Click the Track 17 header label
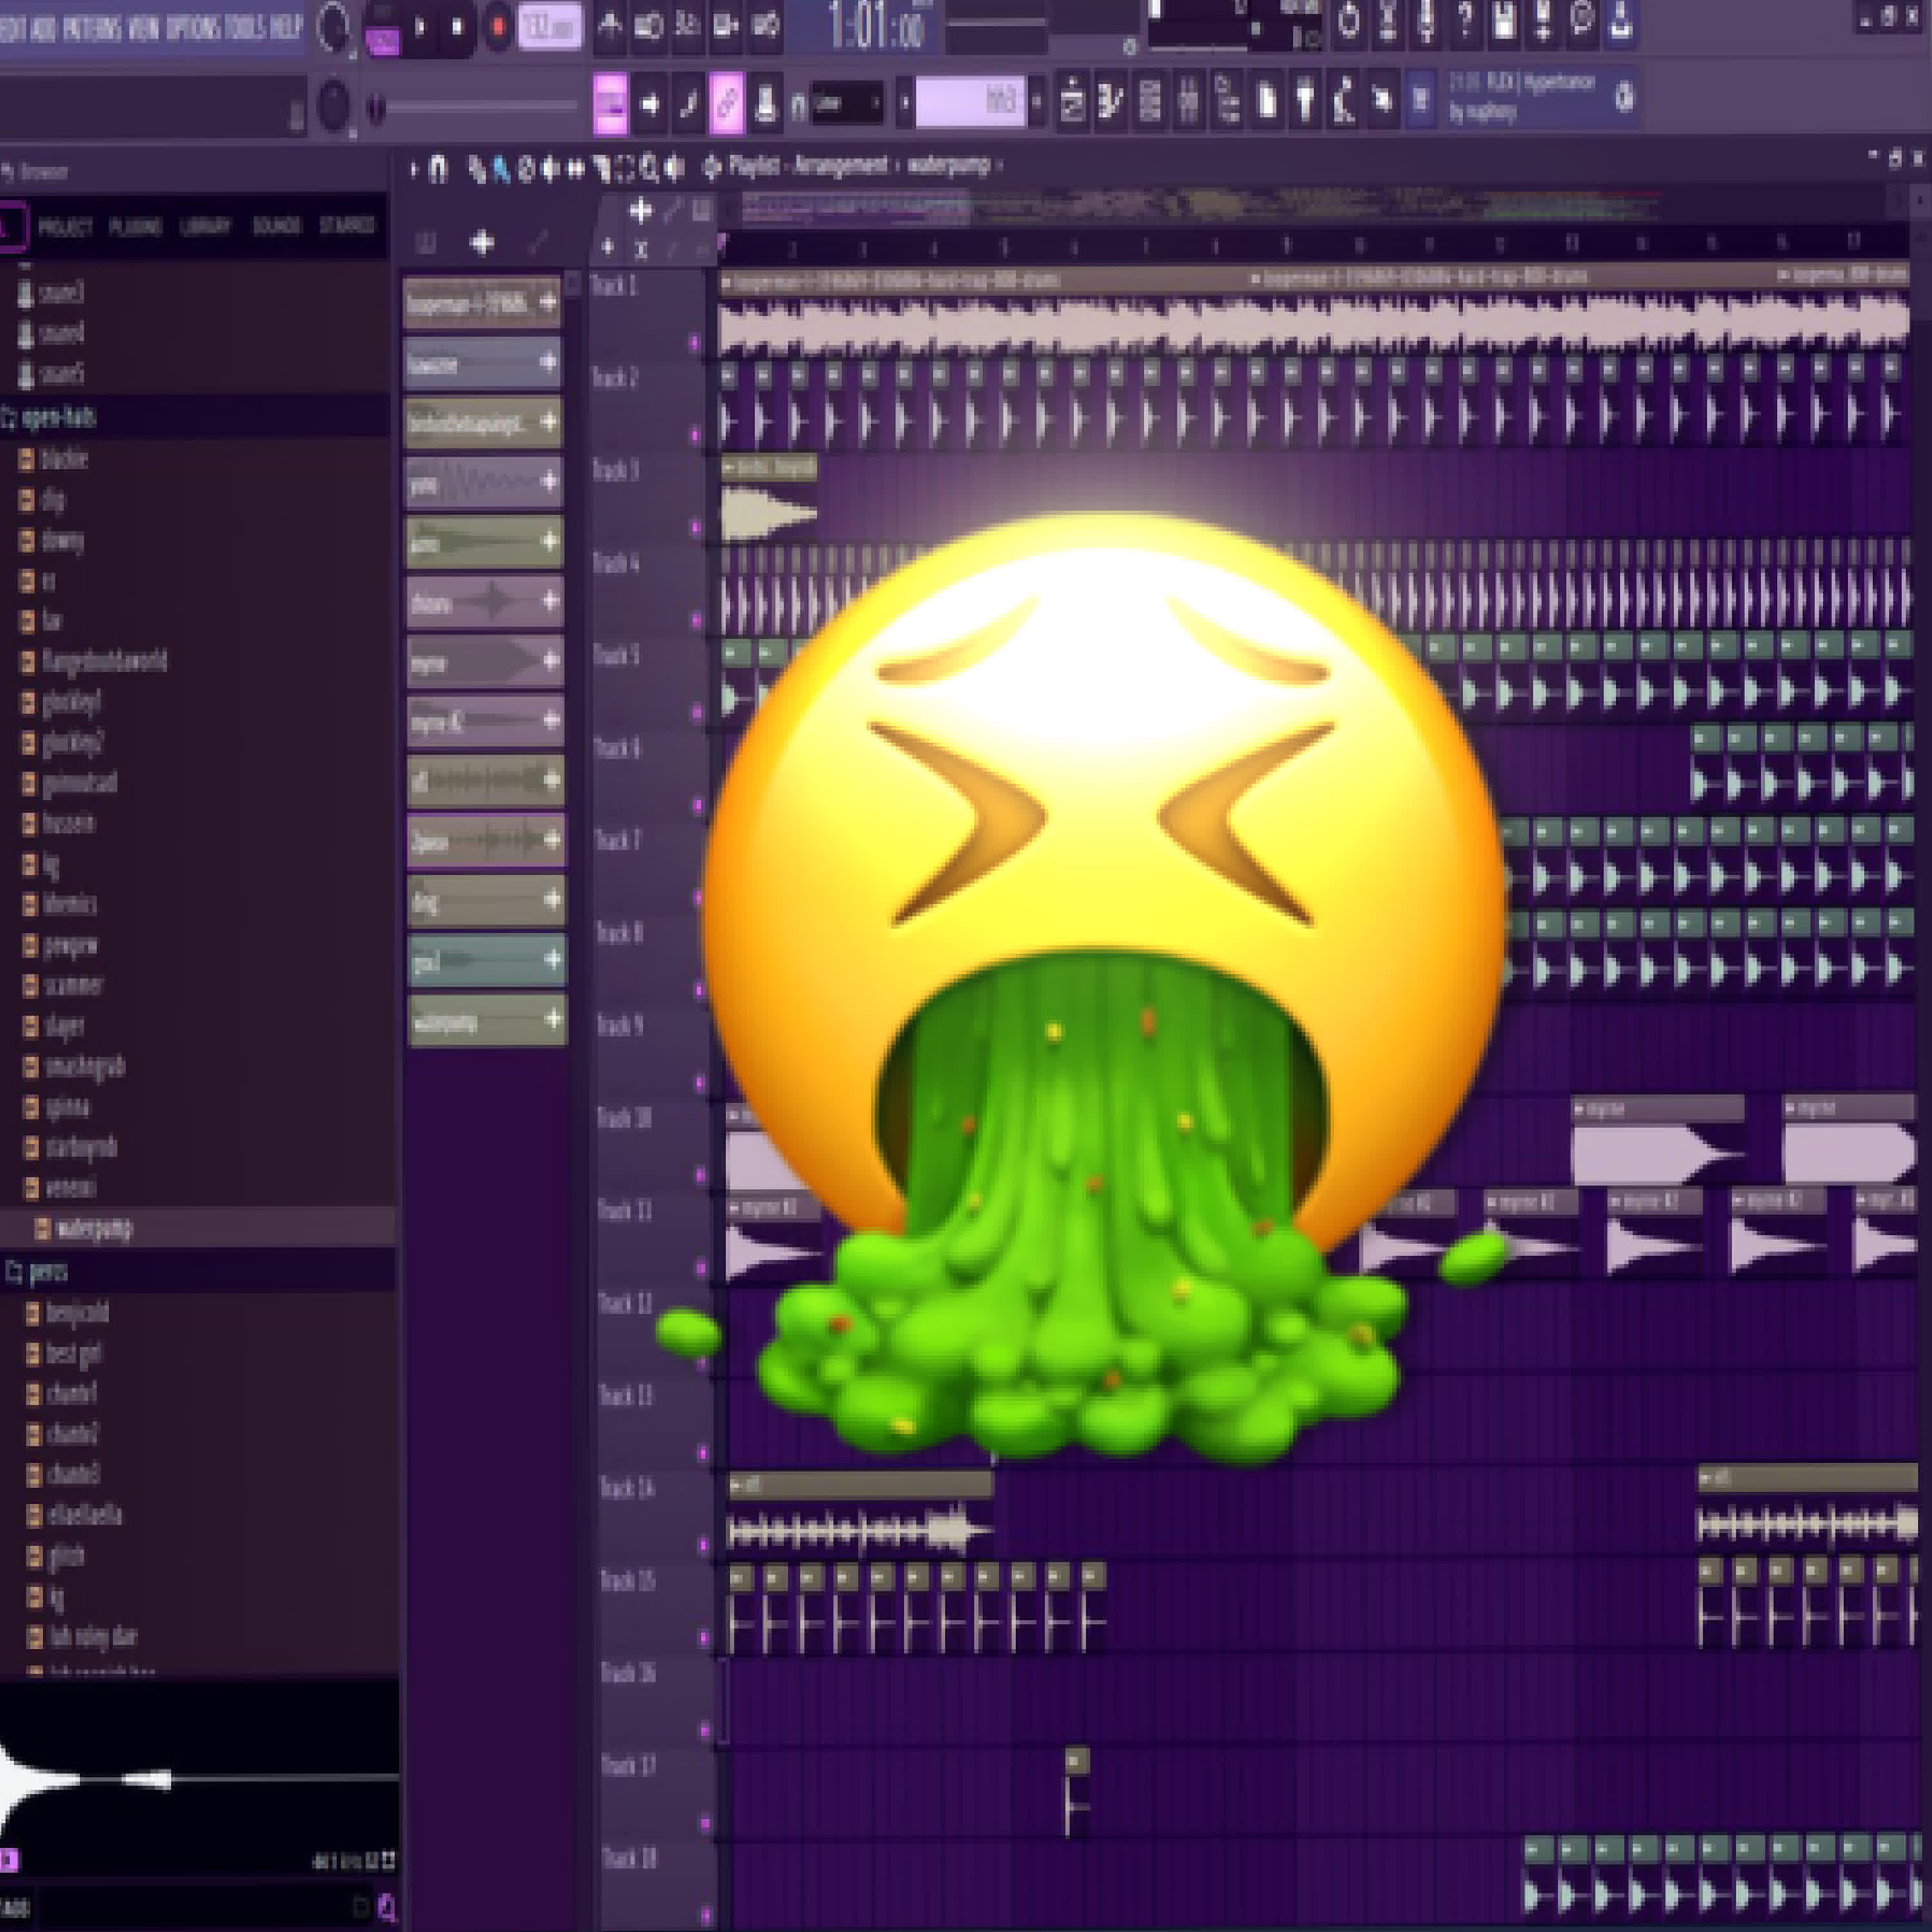1932x1932 pixels. click(628, 1765)
